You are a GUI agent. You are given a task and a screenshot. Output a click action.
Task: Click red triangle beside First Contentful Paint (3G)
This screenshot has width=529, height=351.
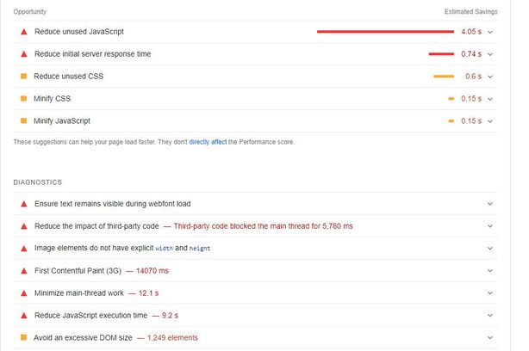[x=24, y=271]
